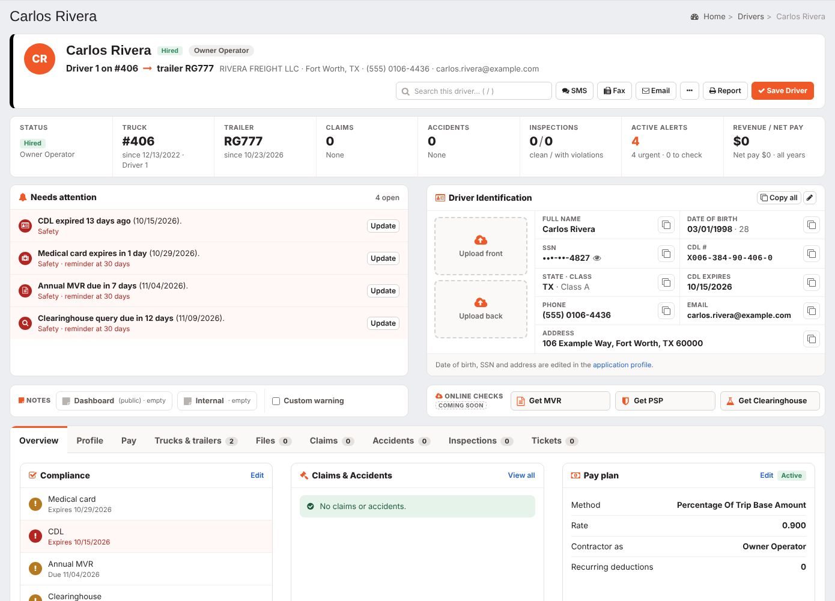Switch to the Profile tab
Image resolution: width=835 pixels, height=601 pixels.
coord(90,441)
